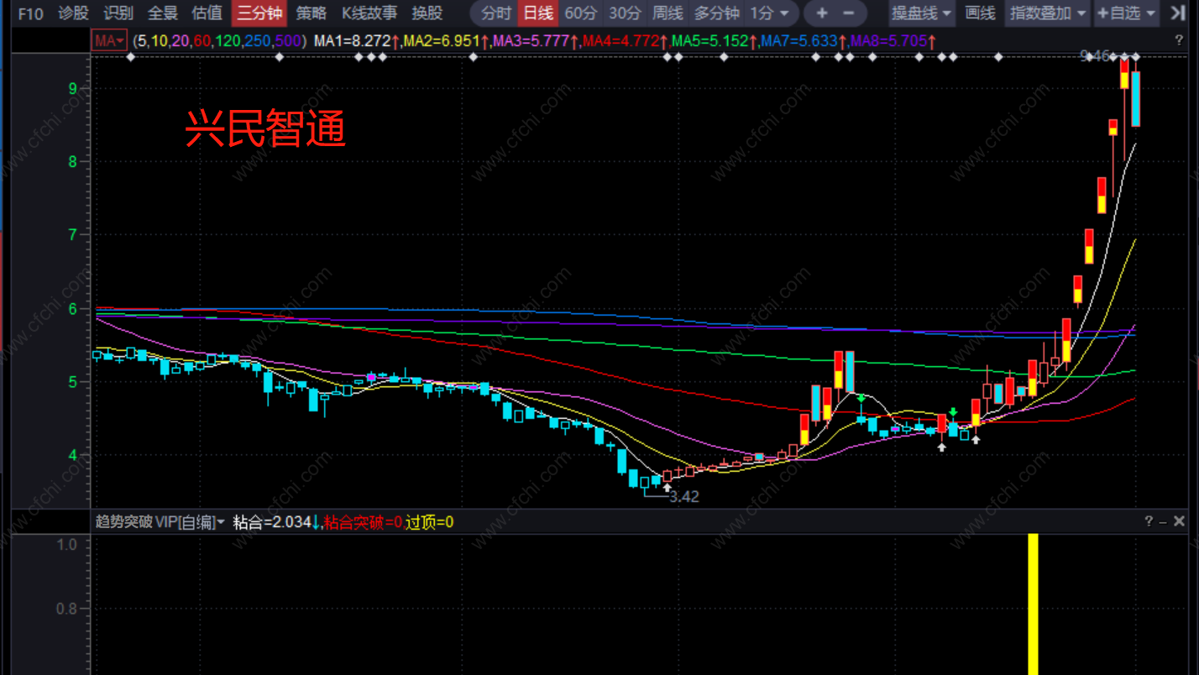1199x675 pixels.
Task: Click the 3.42 low price label
Action: 684,496
